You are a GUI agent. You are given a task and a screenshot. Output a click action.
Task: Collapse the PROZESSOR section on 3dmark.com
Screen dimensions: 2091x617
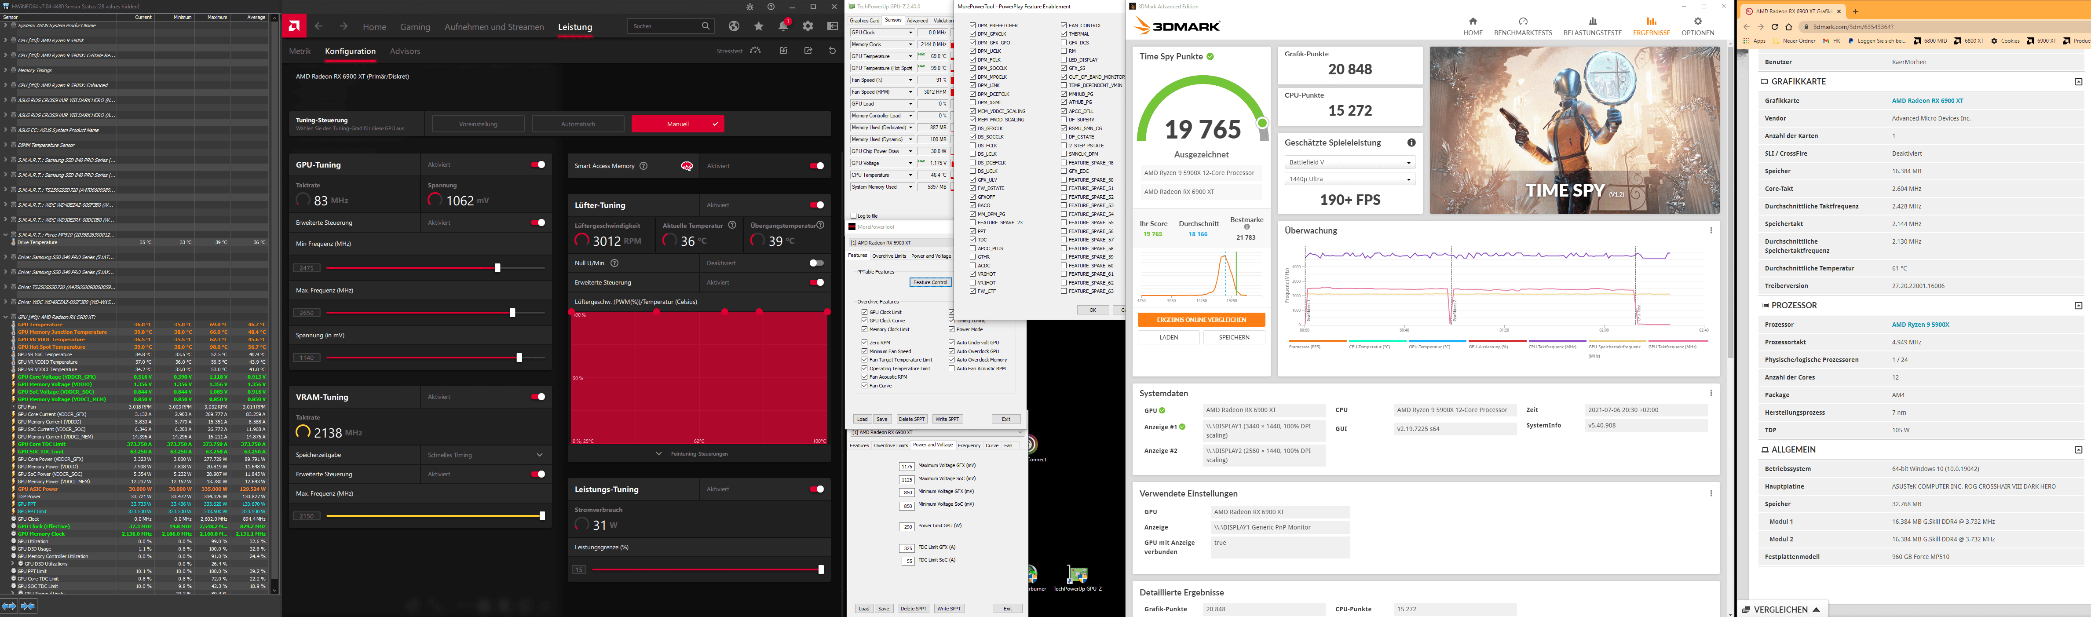(x=2079, y=305)
